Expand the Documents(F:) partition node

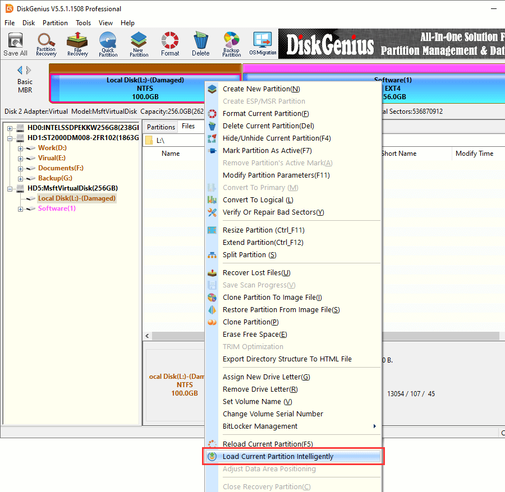click(20, 169)
